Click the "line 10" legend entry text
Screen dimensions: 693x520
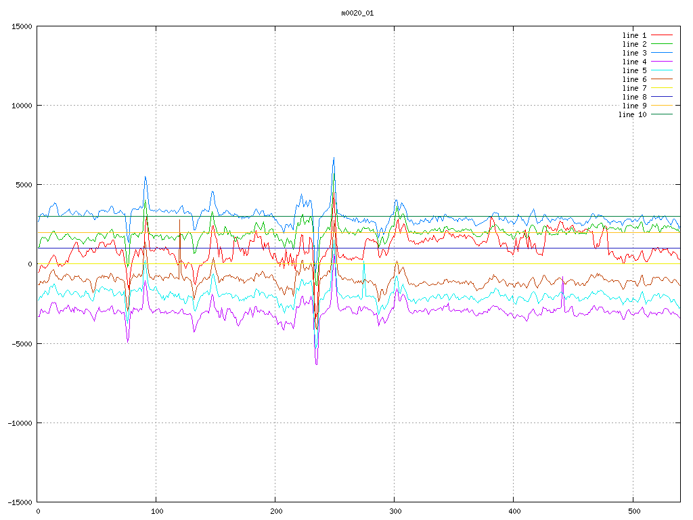coord(632,114)
